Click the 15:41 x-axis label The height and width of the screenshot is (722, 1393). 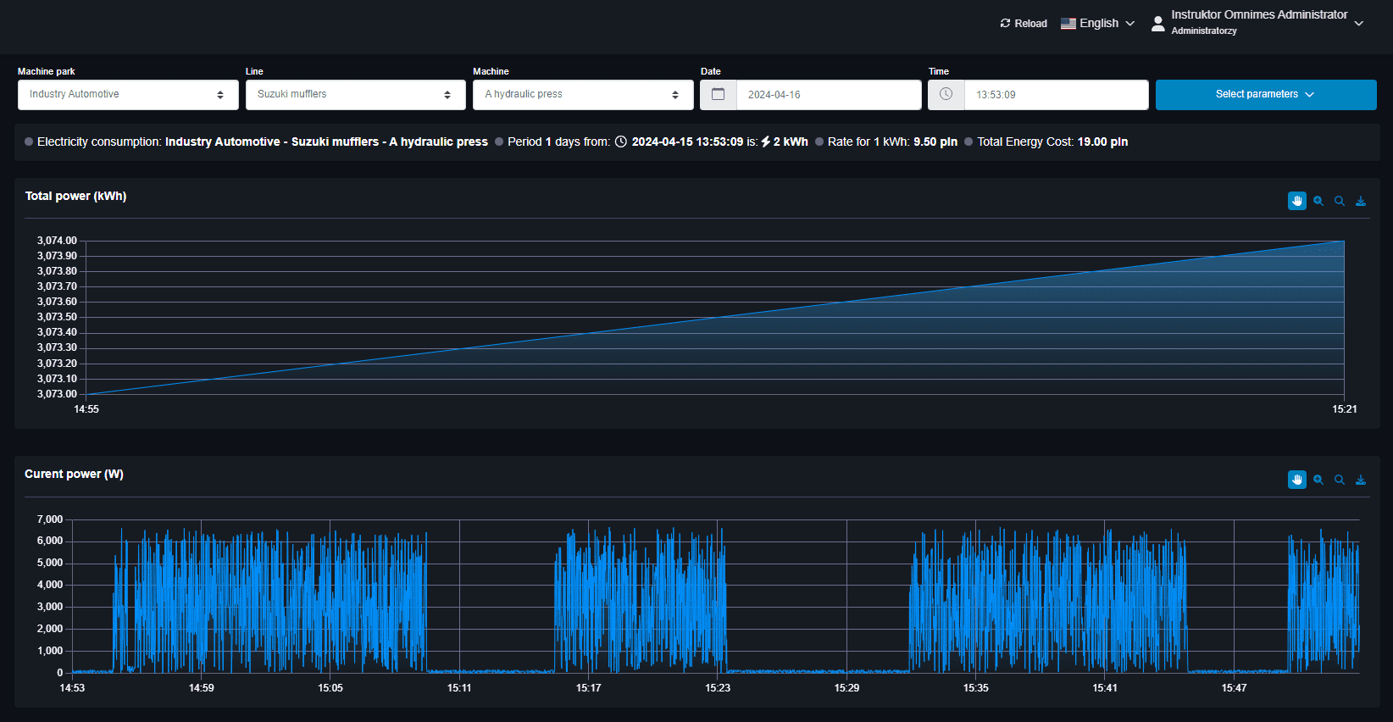tap(1105, 688)
